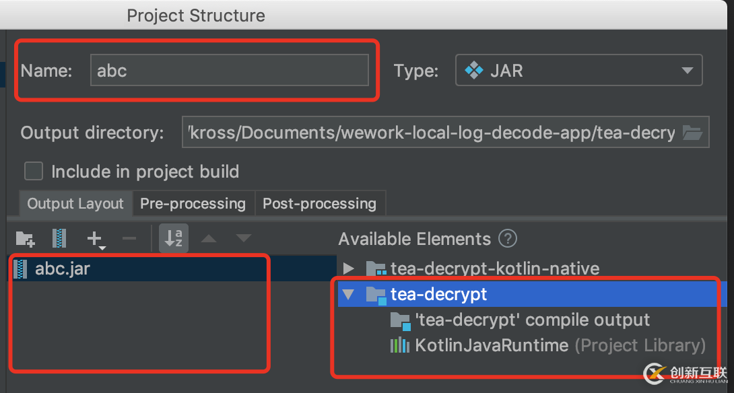Enable Include in project build checkbox
The width and height of the screenshot is (734, 393).
pyautogui.click(x=34, y=172)
